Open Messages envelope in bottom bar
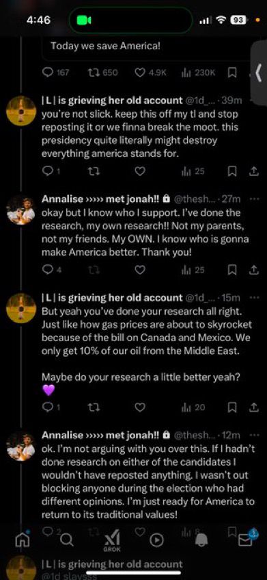The width and height of the screenshot is (267, 580). [x=245, y=540]
